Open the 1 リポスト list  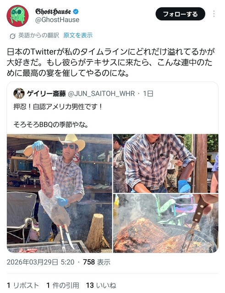[23, 286]
